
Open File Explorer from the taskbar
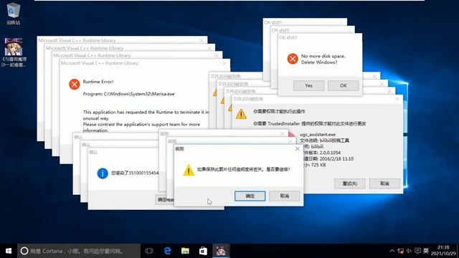185,251
